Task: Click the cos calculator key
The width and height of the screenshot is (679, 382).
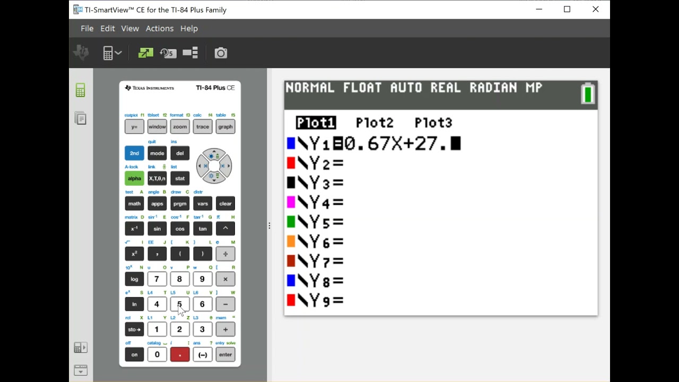Action: point(180,229)
